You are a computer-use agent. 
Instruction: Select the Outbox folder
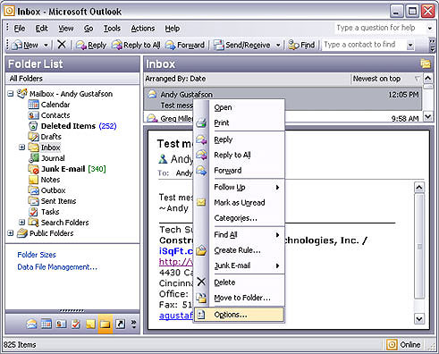click(46, 190)
